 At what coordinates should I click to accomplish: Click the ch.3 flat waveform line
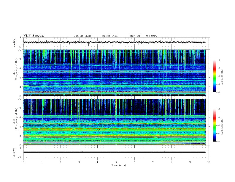click(116, 152)
